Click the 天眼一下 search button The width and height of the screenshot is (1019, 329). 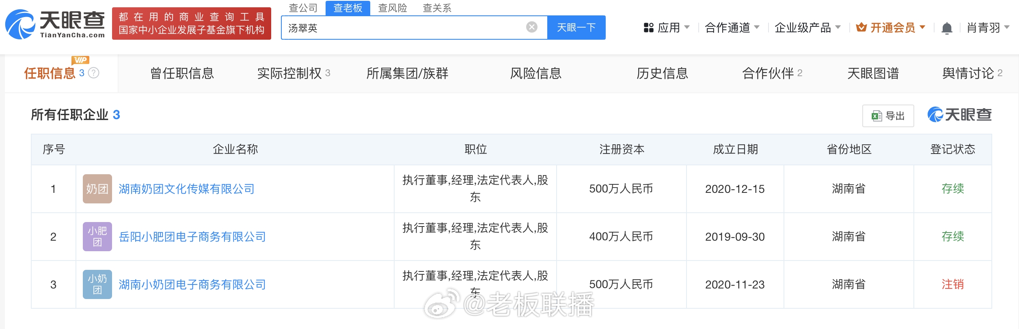(x=576, y=28)
